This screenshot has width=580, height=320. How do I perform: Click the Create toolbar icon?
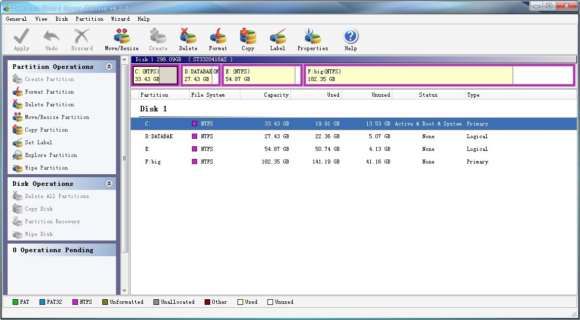pos(159,36)
